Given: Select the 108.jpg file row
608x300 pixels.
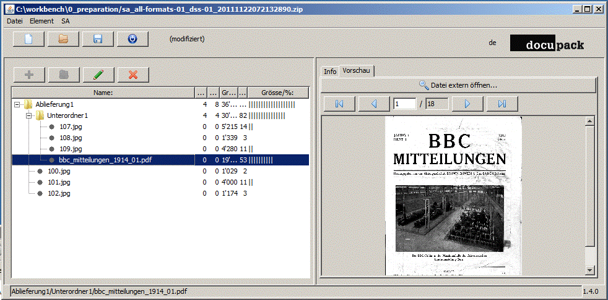Looking at the screenshot, I should (160, 138).
